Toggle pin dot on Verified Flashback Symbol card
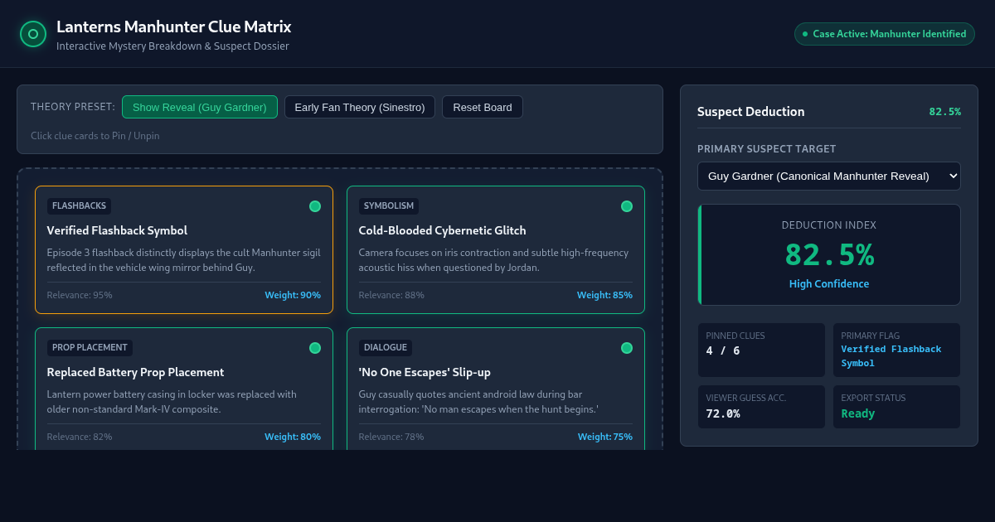This screenshot has height=522, width=995. pos(315,206)
